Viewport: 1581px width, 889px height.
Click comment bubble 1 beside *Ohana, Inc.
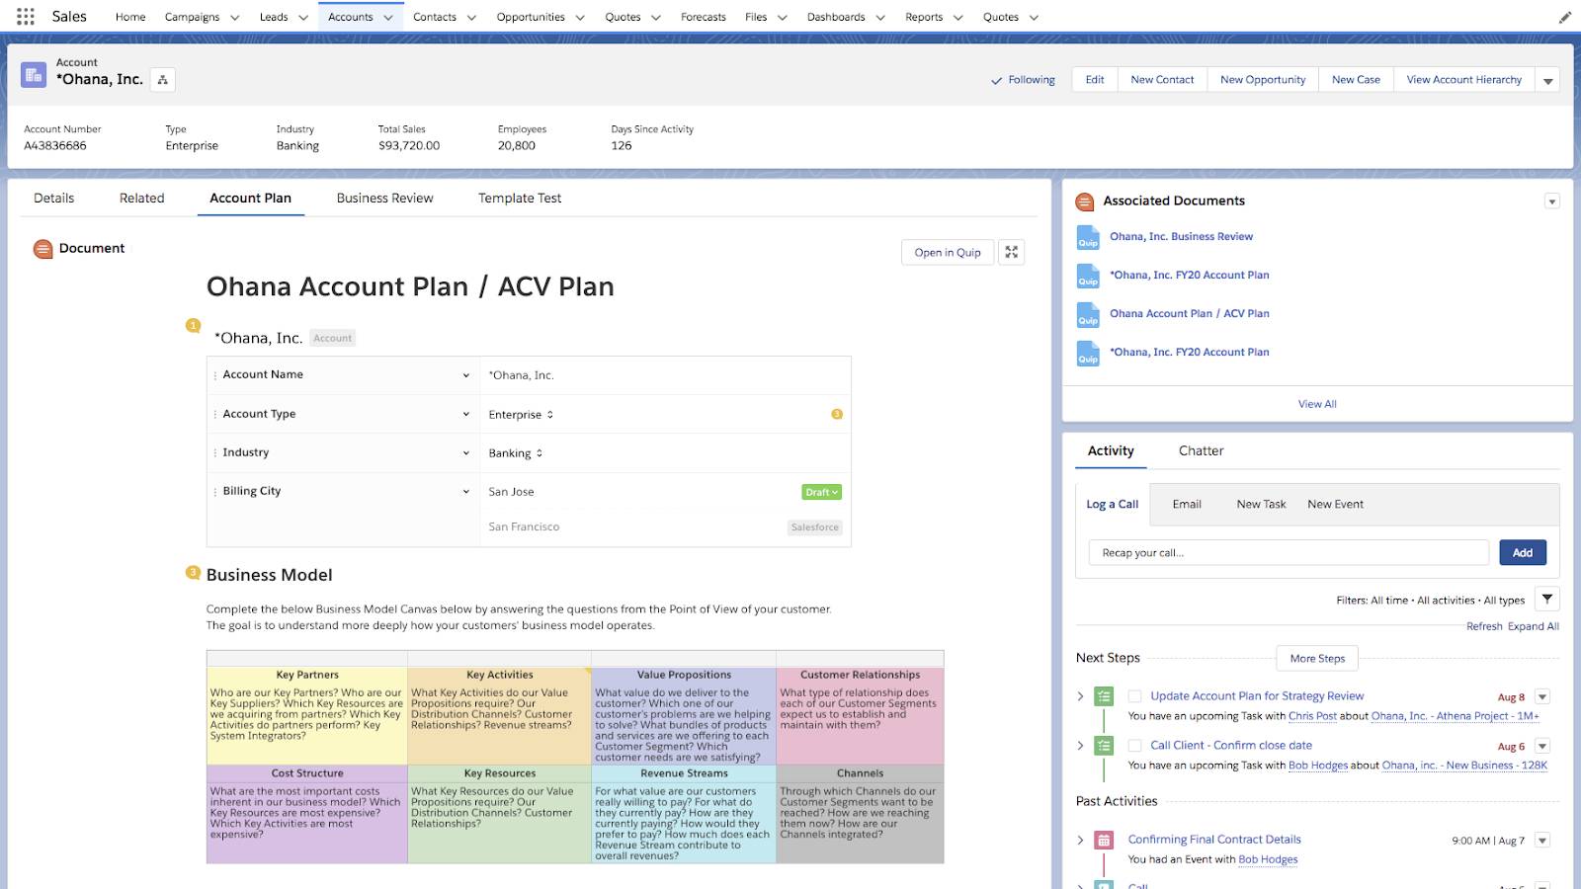[193, 326]
